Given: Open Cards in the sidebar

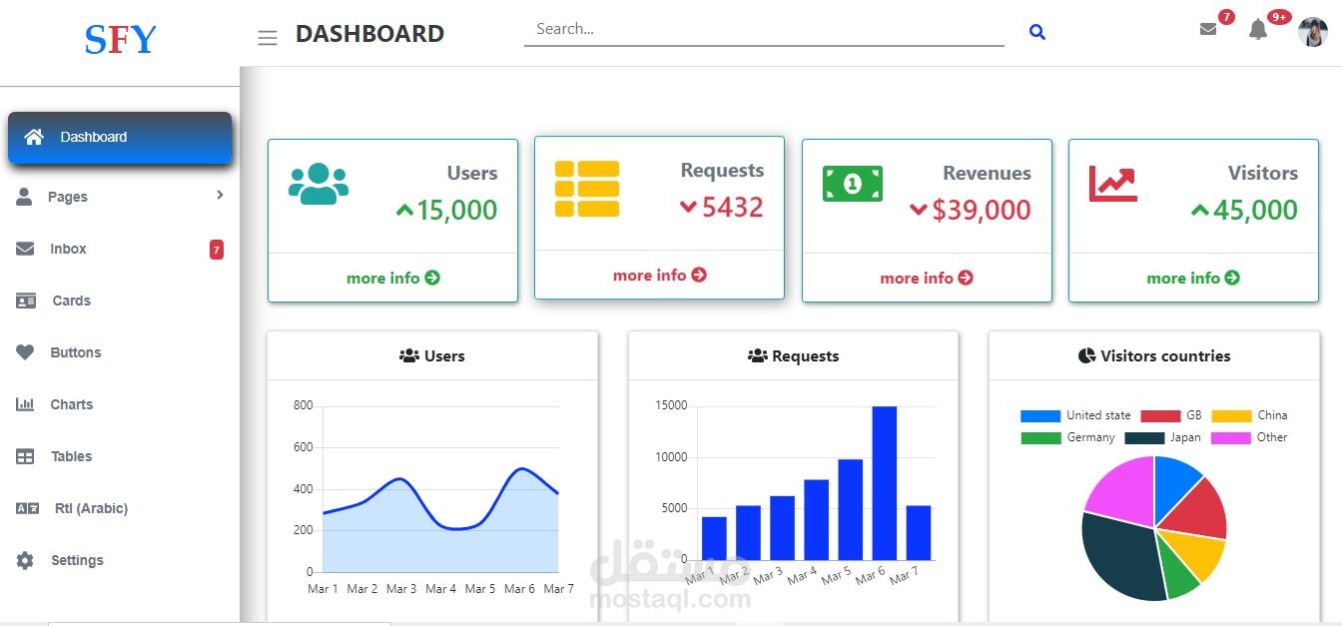Looking at the screenshot, I should (x=120, y=301).
